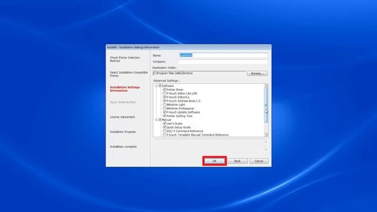
Task: Click the description box scroll-up arrow
Action: pyautogui.click(x=266, y=142)
